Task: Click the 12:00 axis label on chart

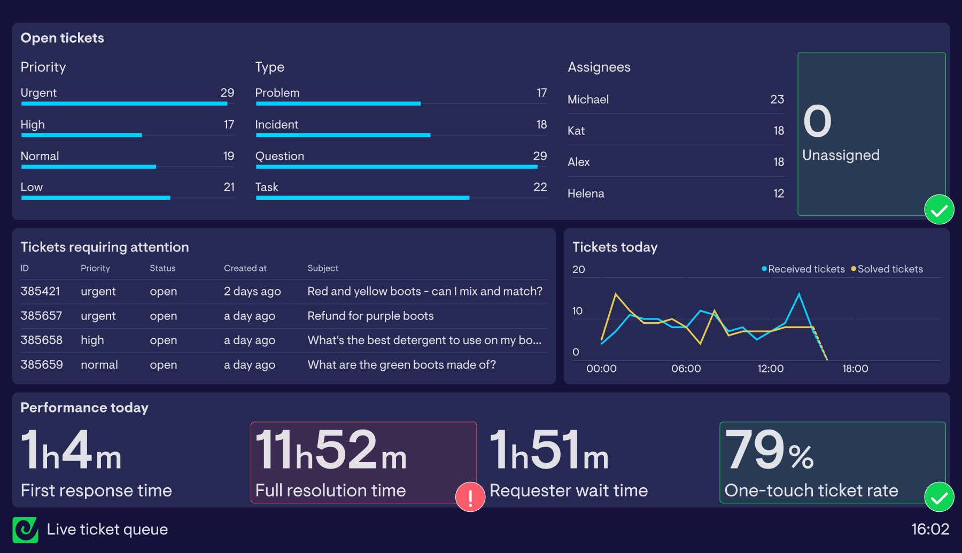Action: (x=770, y=369)
